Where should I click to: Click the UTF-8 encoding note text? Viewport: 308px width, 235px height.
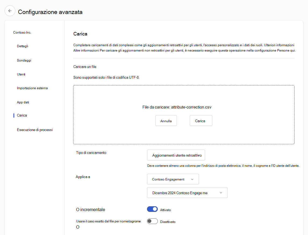(106, 77)
